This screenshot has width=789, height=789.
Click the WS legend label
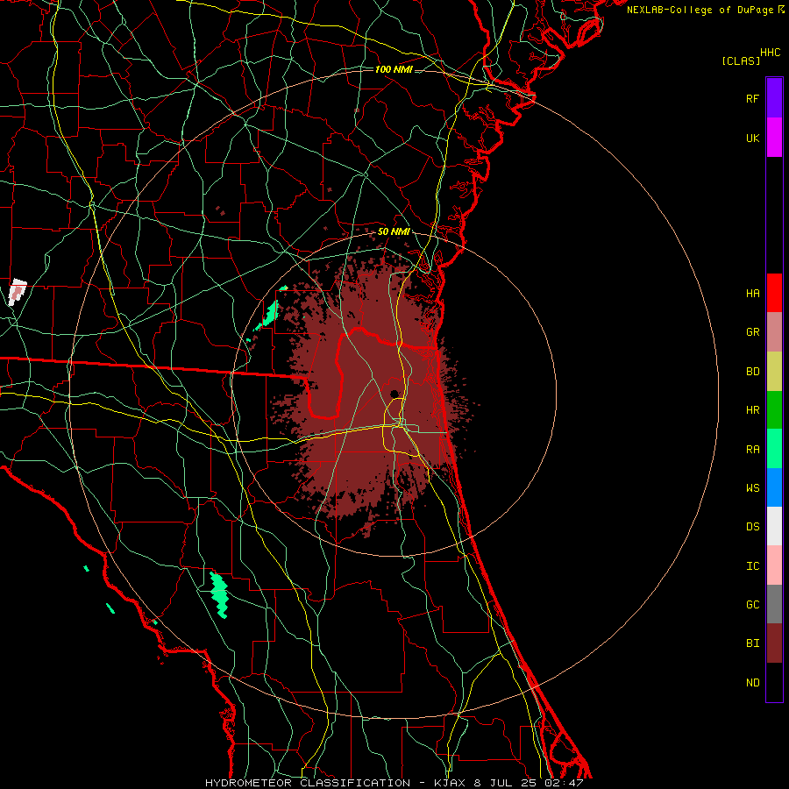(x=752, y=487)
